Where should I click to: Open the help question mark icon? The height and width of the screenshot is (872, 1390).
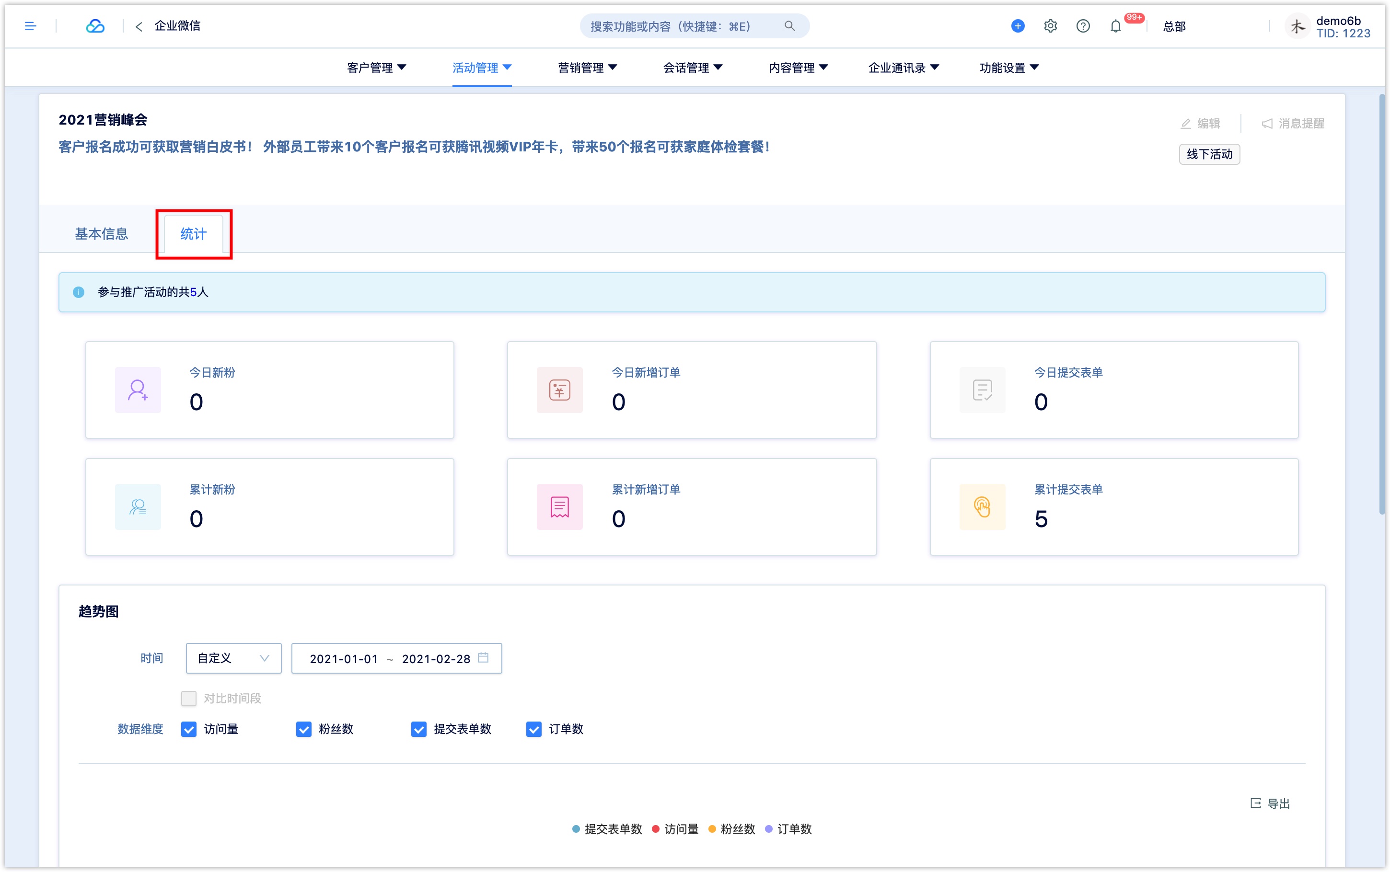point(1083,26)
